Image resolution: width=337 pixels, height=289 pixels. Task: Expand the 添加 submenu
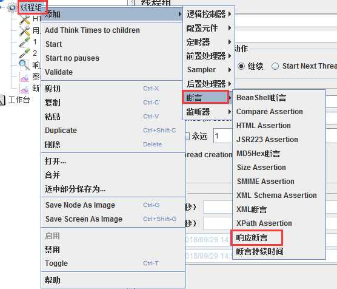click(x=112, y=14)
